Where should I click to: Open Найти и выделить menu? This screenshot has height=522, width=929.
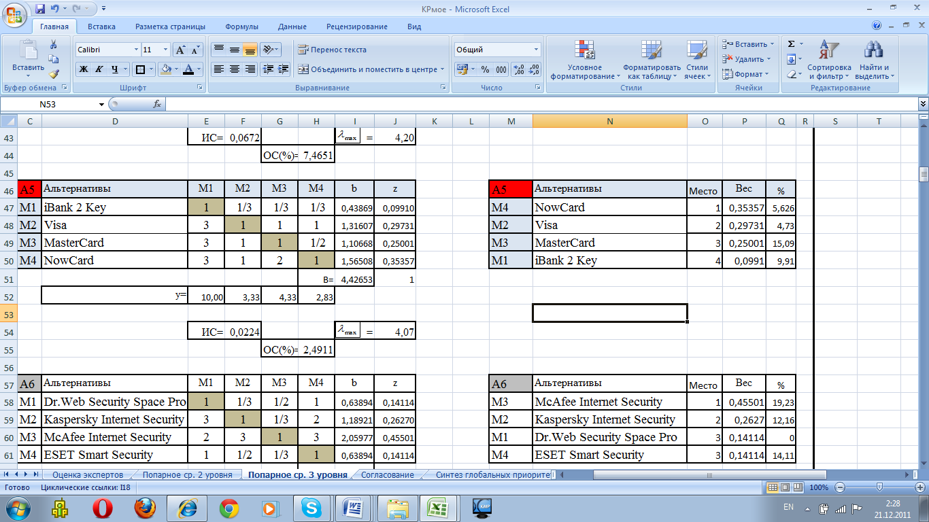pyautogui.click(x=874, y=60)
